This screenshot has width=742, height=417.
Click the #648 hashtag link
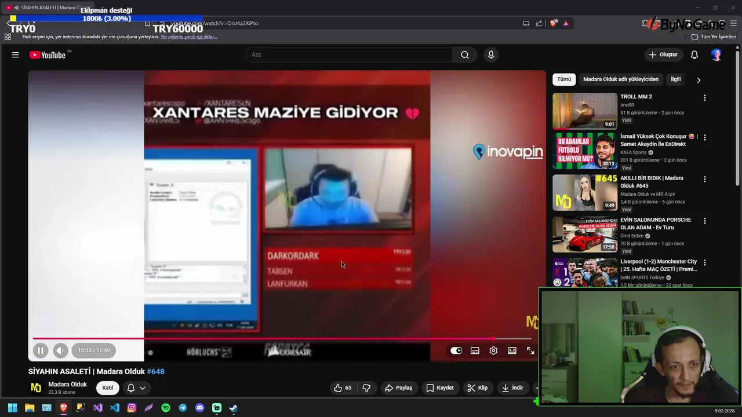pyautogui.click(x=156, y=372)
